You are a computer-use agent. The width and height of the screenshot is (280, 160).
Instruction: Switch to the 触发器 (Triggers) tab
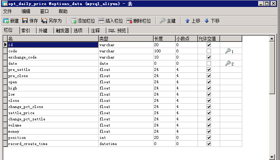tap(62, 31)
